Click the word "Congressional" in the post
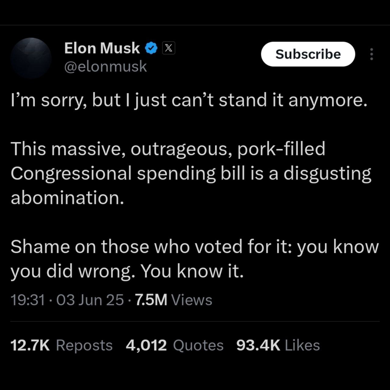This screenshot has width=390, height=390. (71, 174)
